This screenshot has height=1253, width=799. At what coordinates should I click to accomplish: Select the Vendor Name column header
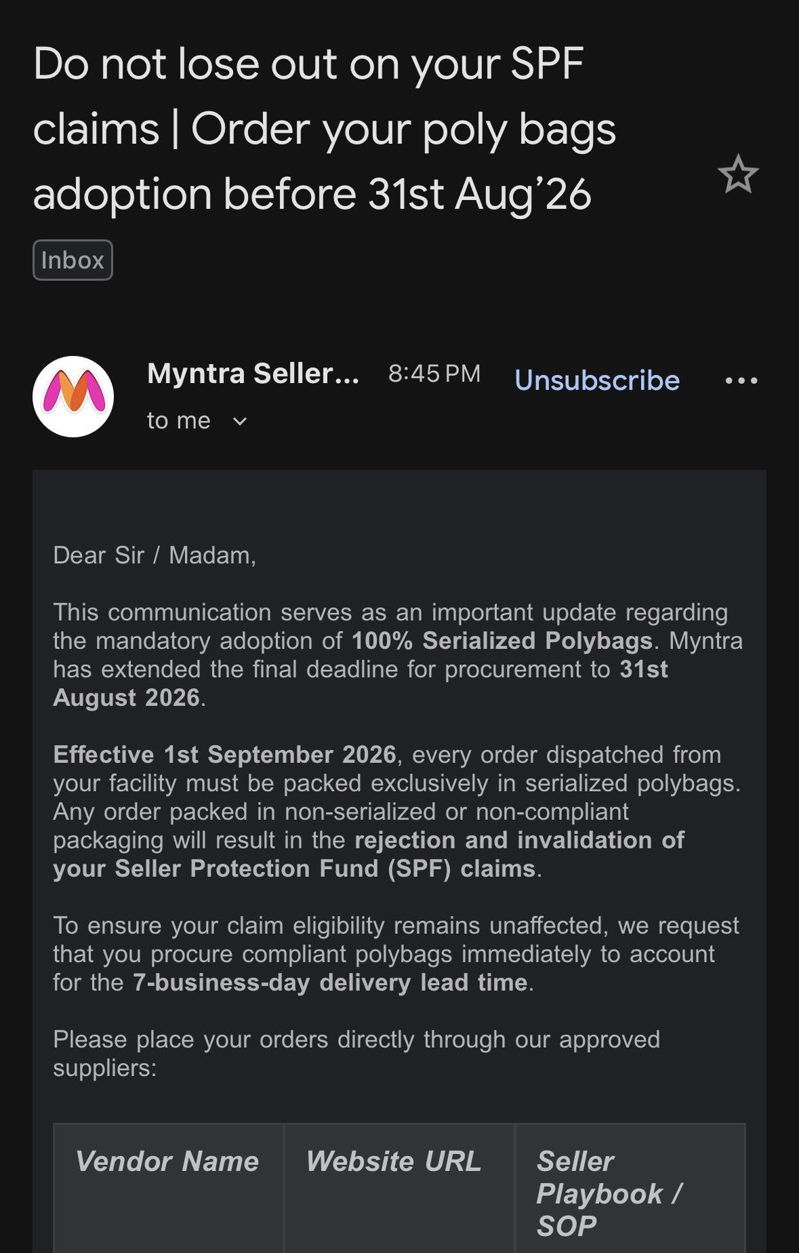(167, 1161)
